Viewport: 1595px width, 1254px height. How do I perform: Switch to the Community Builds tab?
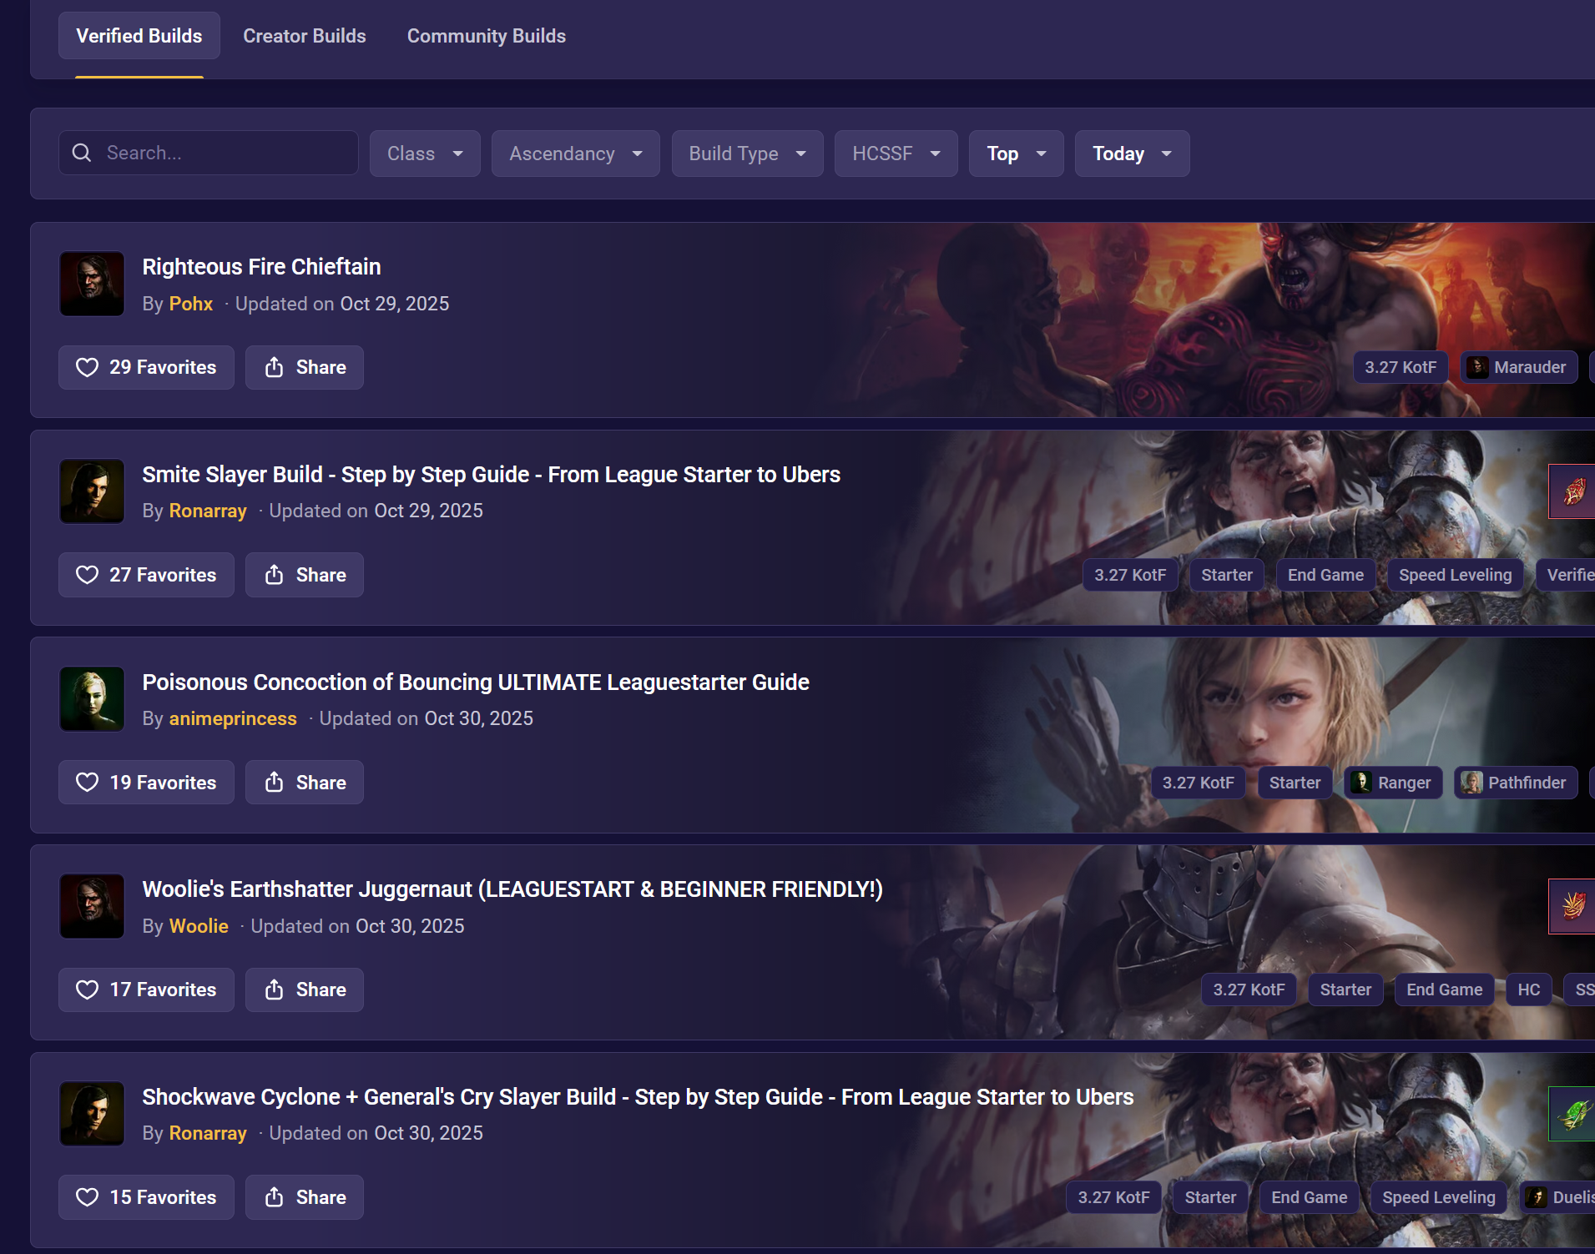point(487,36)
